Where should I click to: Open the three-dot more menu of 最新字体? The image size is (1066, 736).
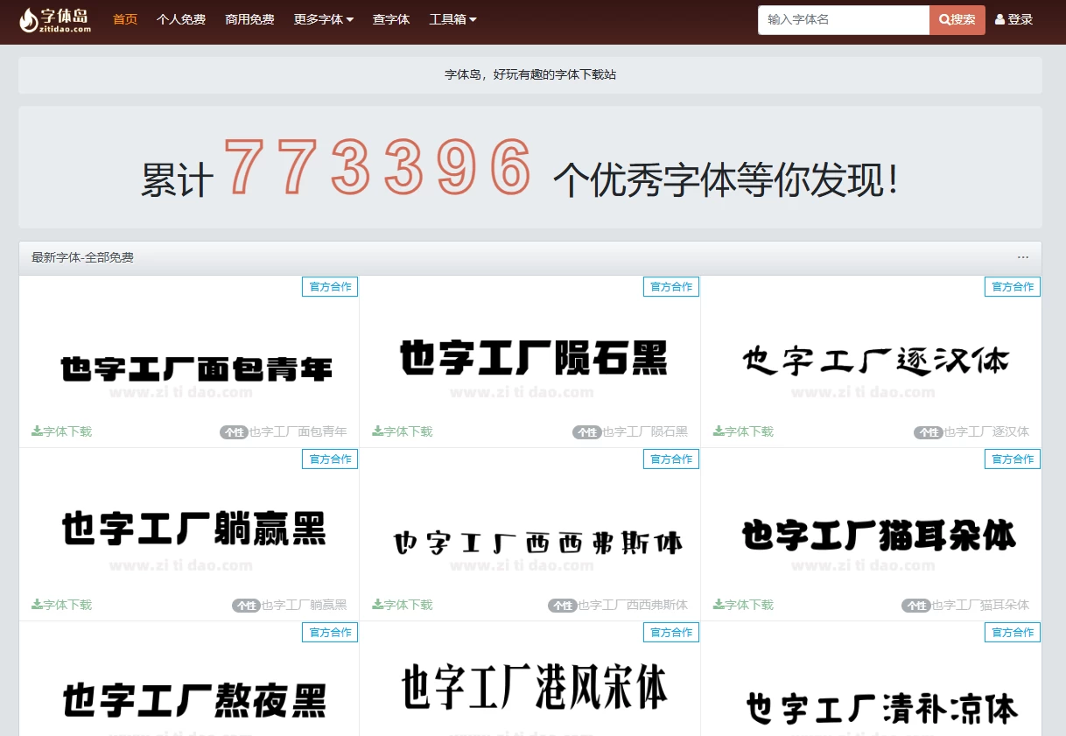click(1023, 257)
